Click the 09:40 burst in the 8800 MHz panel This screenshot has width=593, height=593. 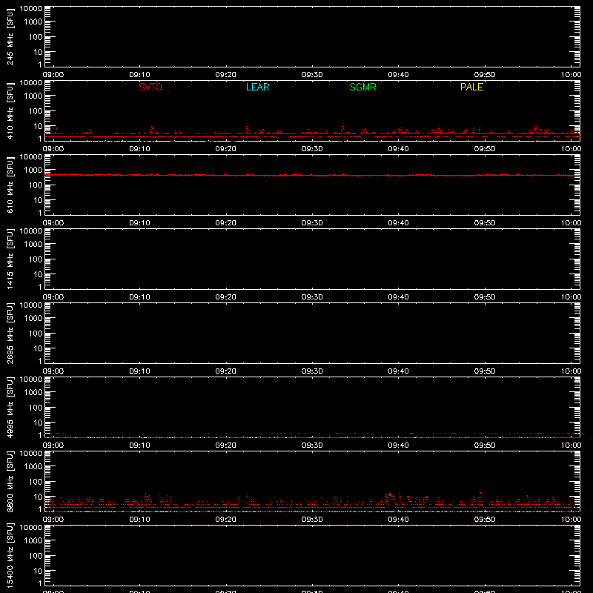click(x=391, y=497)
